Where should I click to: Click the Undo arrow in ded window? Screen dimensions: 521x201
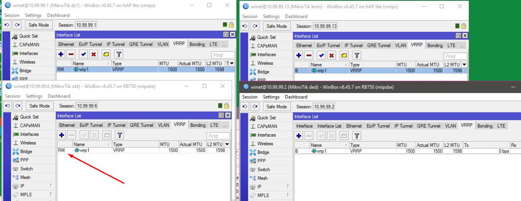point(245,106)
